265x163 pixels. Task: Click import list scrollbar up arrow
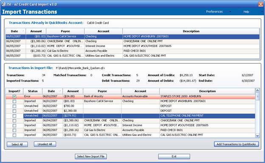click(x=257, y=90)
